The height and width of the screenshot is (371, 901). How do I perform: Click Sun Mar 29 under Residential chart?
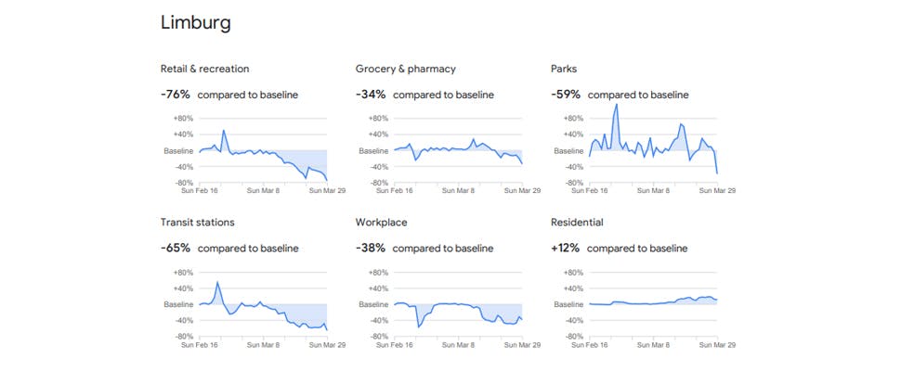(x=716, y=344)
